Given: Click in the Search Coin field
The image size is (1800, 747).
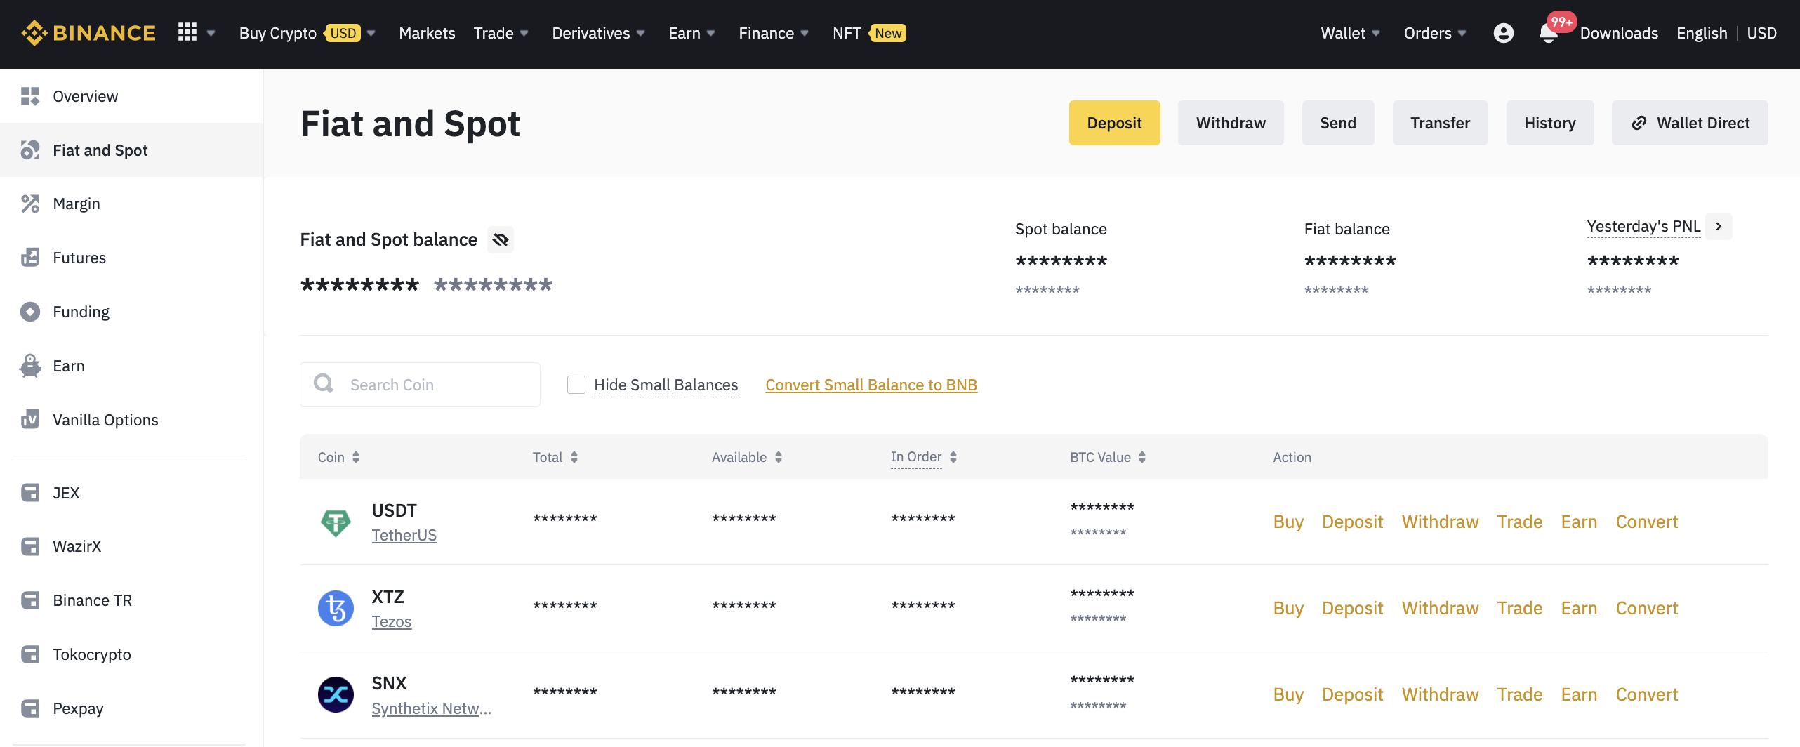Looking at the screenshot, I should 420,385.
